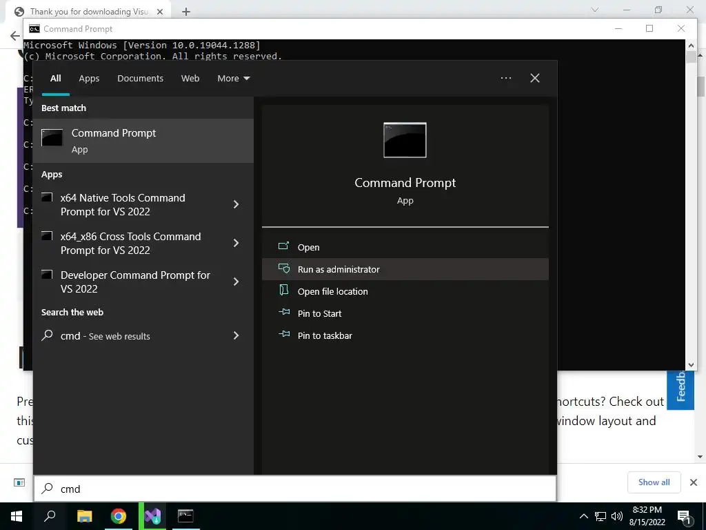Click the Chrome page scrollbar down arrow
This screenshot has height=530, width=706.
[700, 456]
